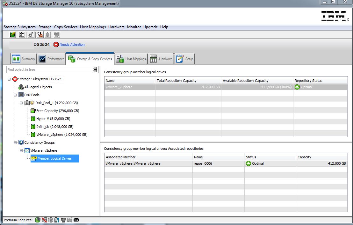
Task: Collapse the Storage Subsystem DS3524 root node
Action: (9, 79)
